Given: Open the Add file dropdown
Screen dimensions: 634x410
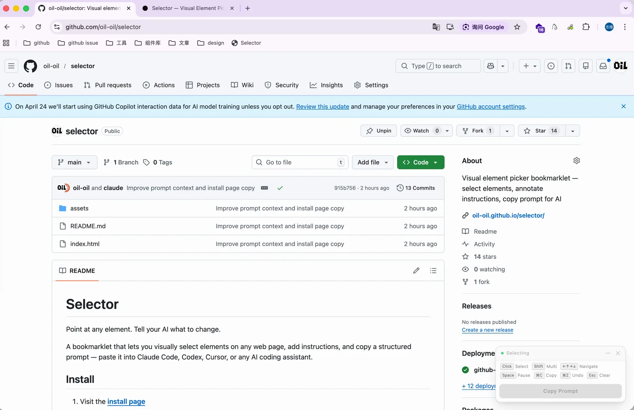Looking at the screenshot, I should (x=372, y=162).
